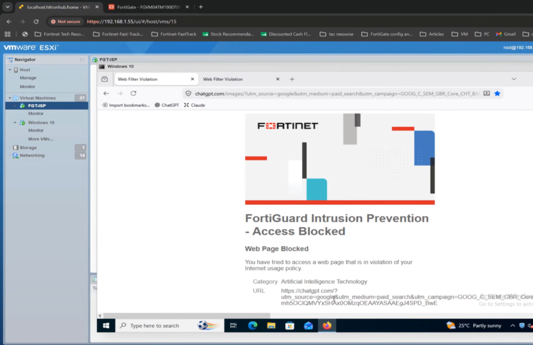Open Monitor under Windows 10
The height and width of the screenshot is (345, 533).
pos(36,130)
